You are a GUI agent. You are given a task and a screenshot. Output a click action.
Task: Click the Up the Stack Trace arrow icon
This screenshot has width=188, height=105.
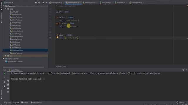click(x=8, y=74)
